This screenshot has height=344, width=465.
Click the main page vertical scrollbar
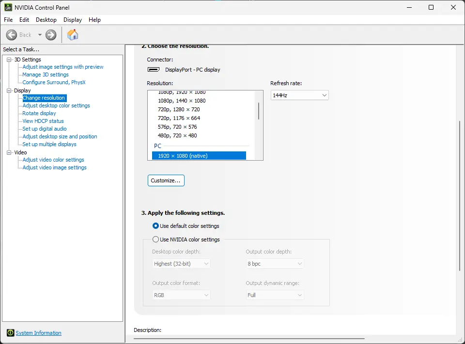tap(460, 195)
